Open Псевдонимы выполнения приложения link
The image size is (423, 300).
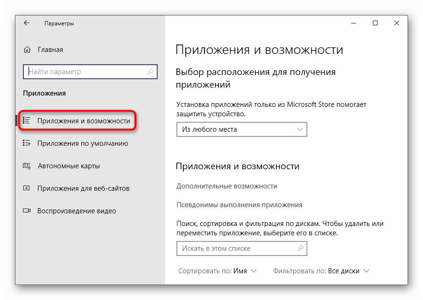pos(239,205)
